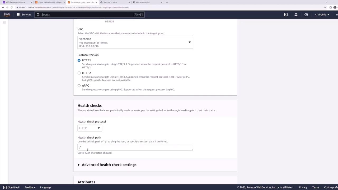Reload the page using browser refresh icon

12,7
